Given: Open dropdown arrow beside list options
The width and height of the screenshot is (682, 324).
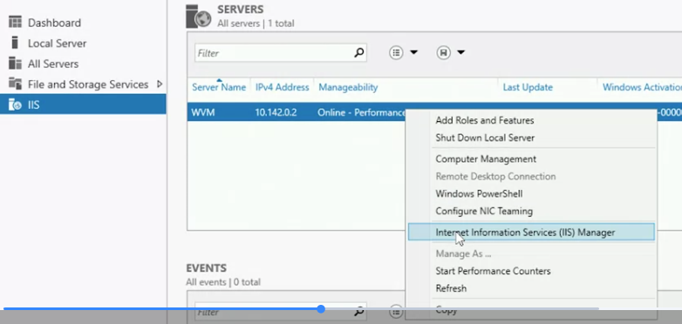Looking at the screenshot, I should [x=413, y=52].
